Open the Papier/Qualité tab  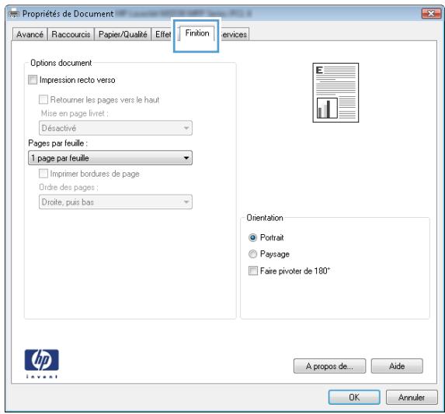tap(123, 35)
